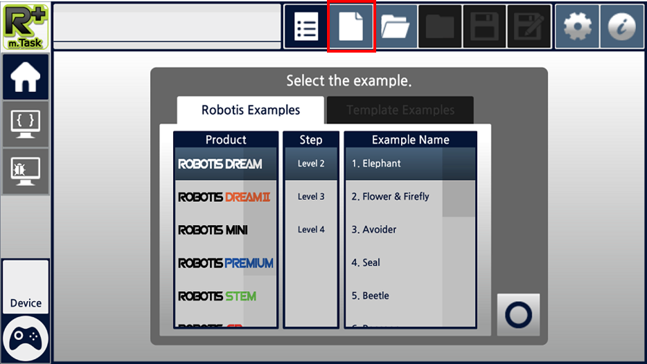Switch to Template Examples tab
The image size is (647, 364).
pyautogui.click(x=400, y=110)
